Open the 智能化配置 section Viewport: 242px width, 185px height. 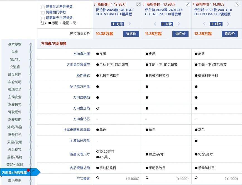14,164
